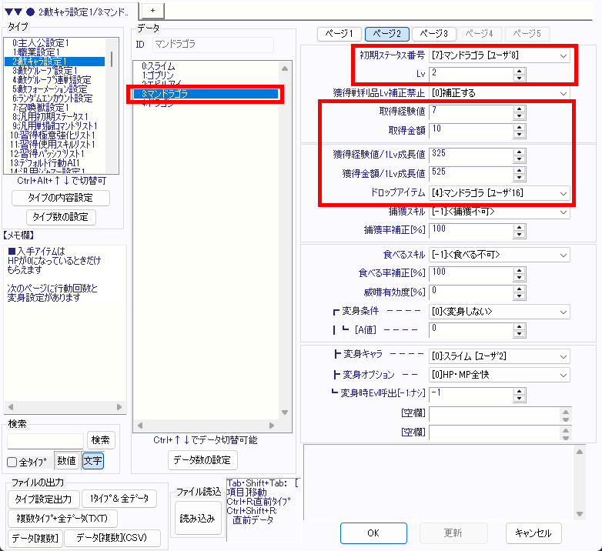Increase the Lv value with the up arrow
Viewport: 602px width, 551px height.
519,71
